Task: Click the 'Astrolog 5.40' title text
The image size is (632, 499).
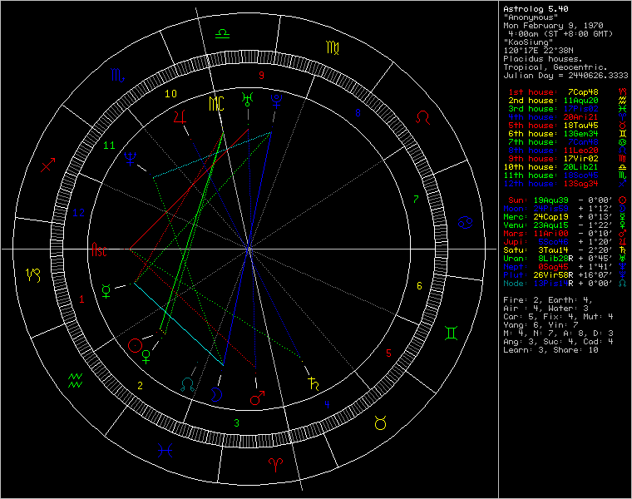Action: tap(536, 9)
